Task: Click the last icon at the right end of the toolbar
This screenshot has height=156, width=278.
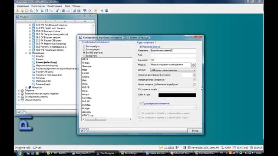Action: pos(106,11)
